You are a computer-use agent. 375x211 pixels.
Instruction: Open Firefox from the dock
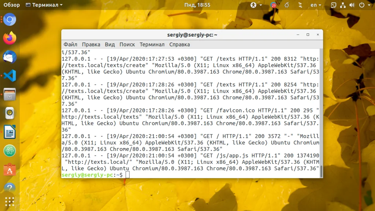pos(10,38)
